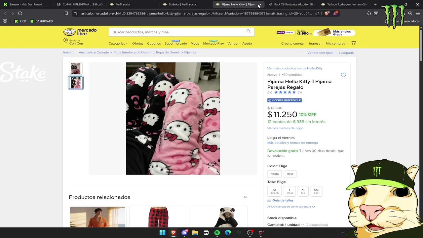Close the Pijama Hello Kitty tab

(x=260, y=5)
